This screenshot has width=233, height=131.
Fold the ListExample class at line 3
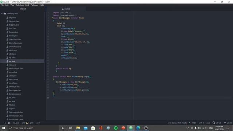tap(52, 18)
